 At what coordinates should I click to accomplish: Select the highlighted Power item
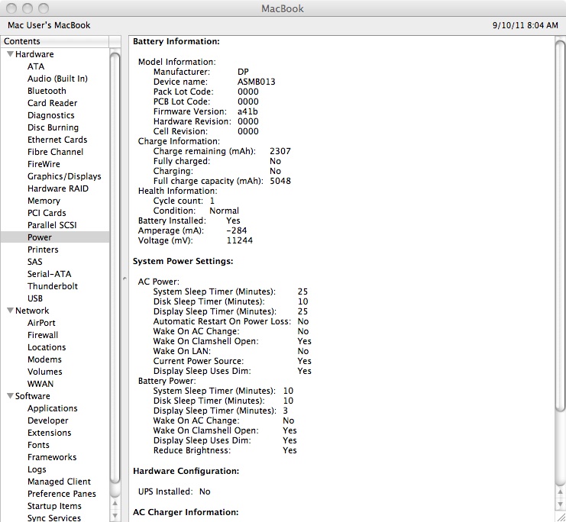pos(55,237)
